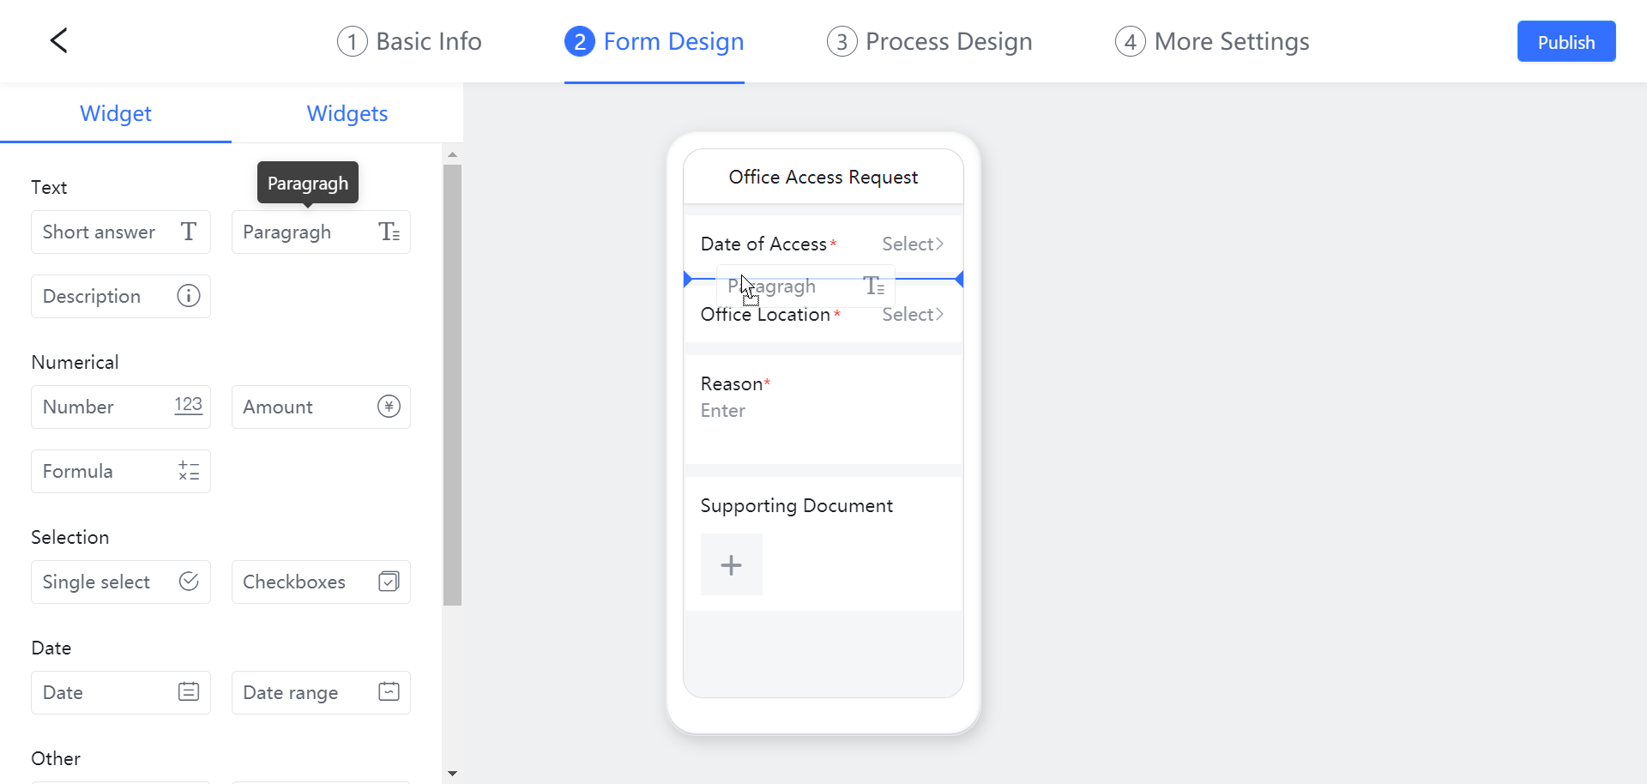The image size is (1647, 784).
Task: Click the vertical scrollbar in the widget panel
Action: coord(453,382)
